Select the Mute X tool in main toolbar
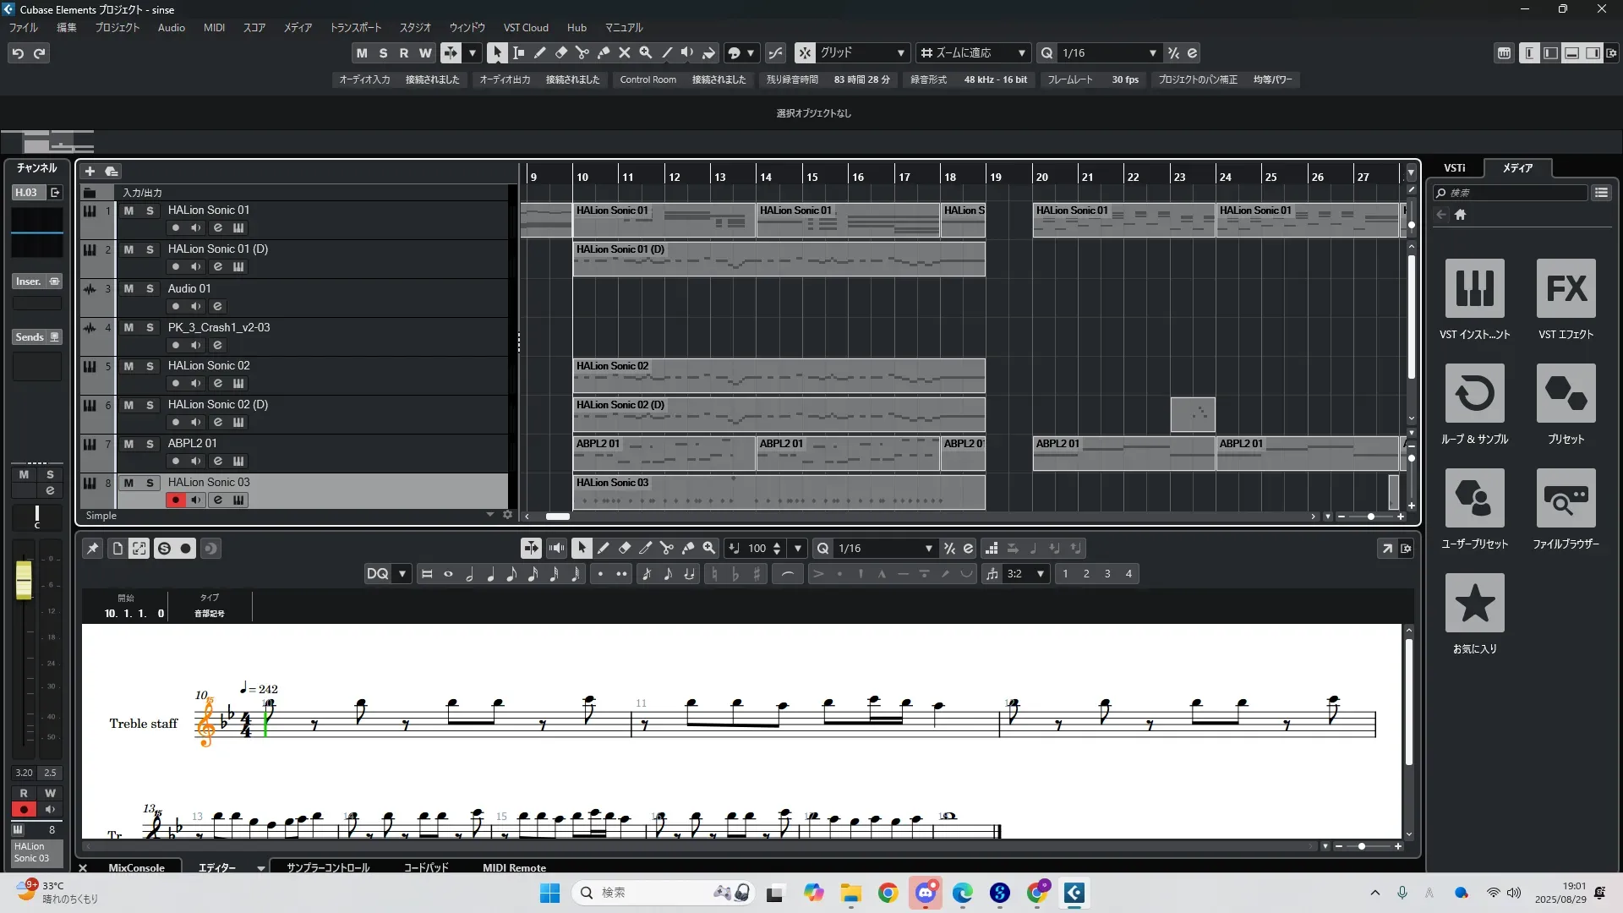Image resolution: width=1623 pixels, height=913 pixels. [x=625, y=52]
